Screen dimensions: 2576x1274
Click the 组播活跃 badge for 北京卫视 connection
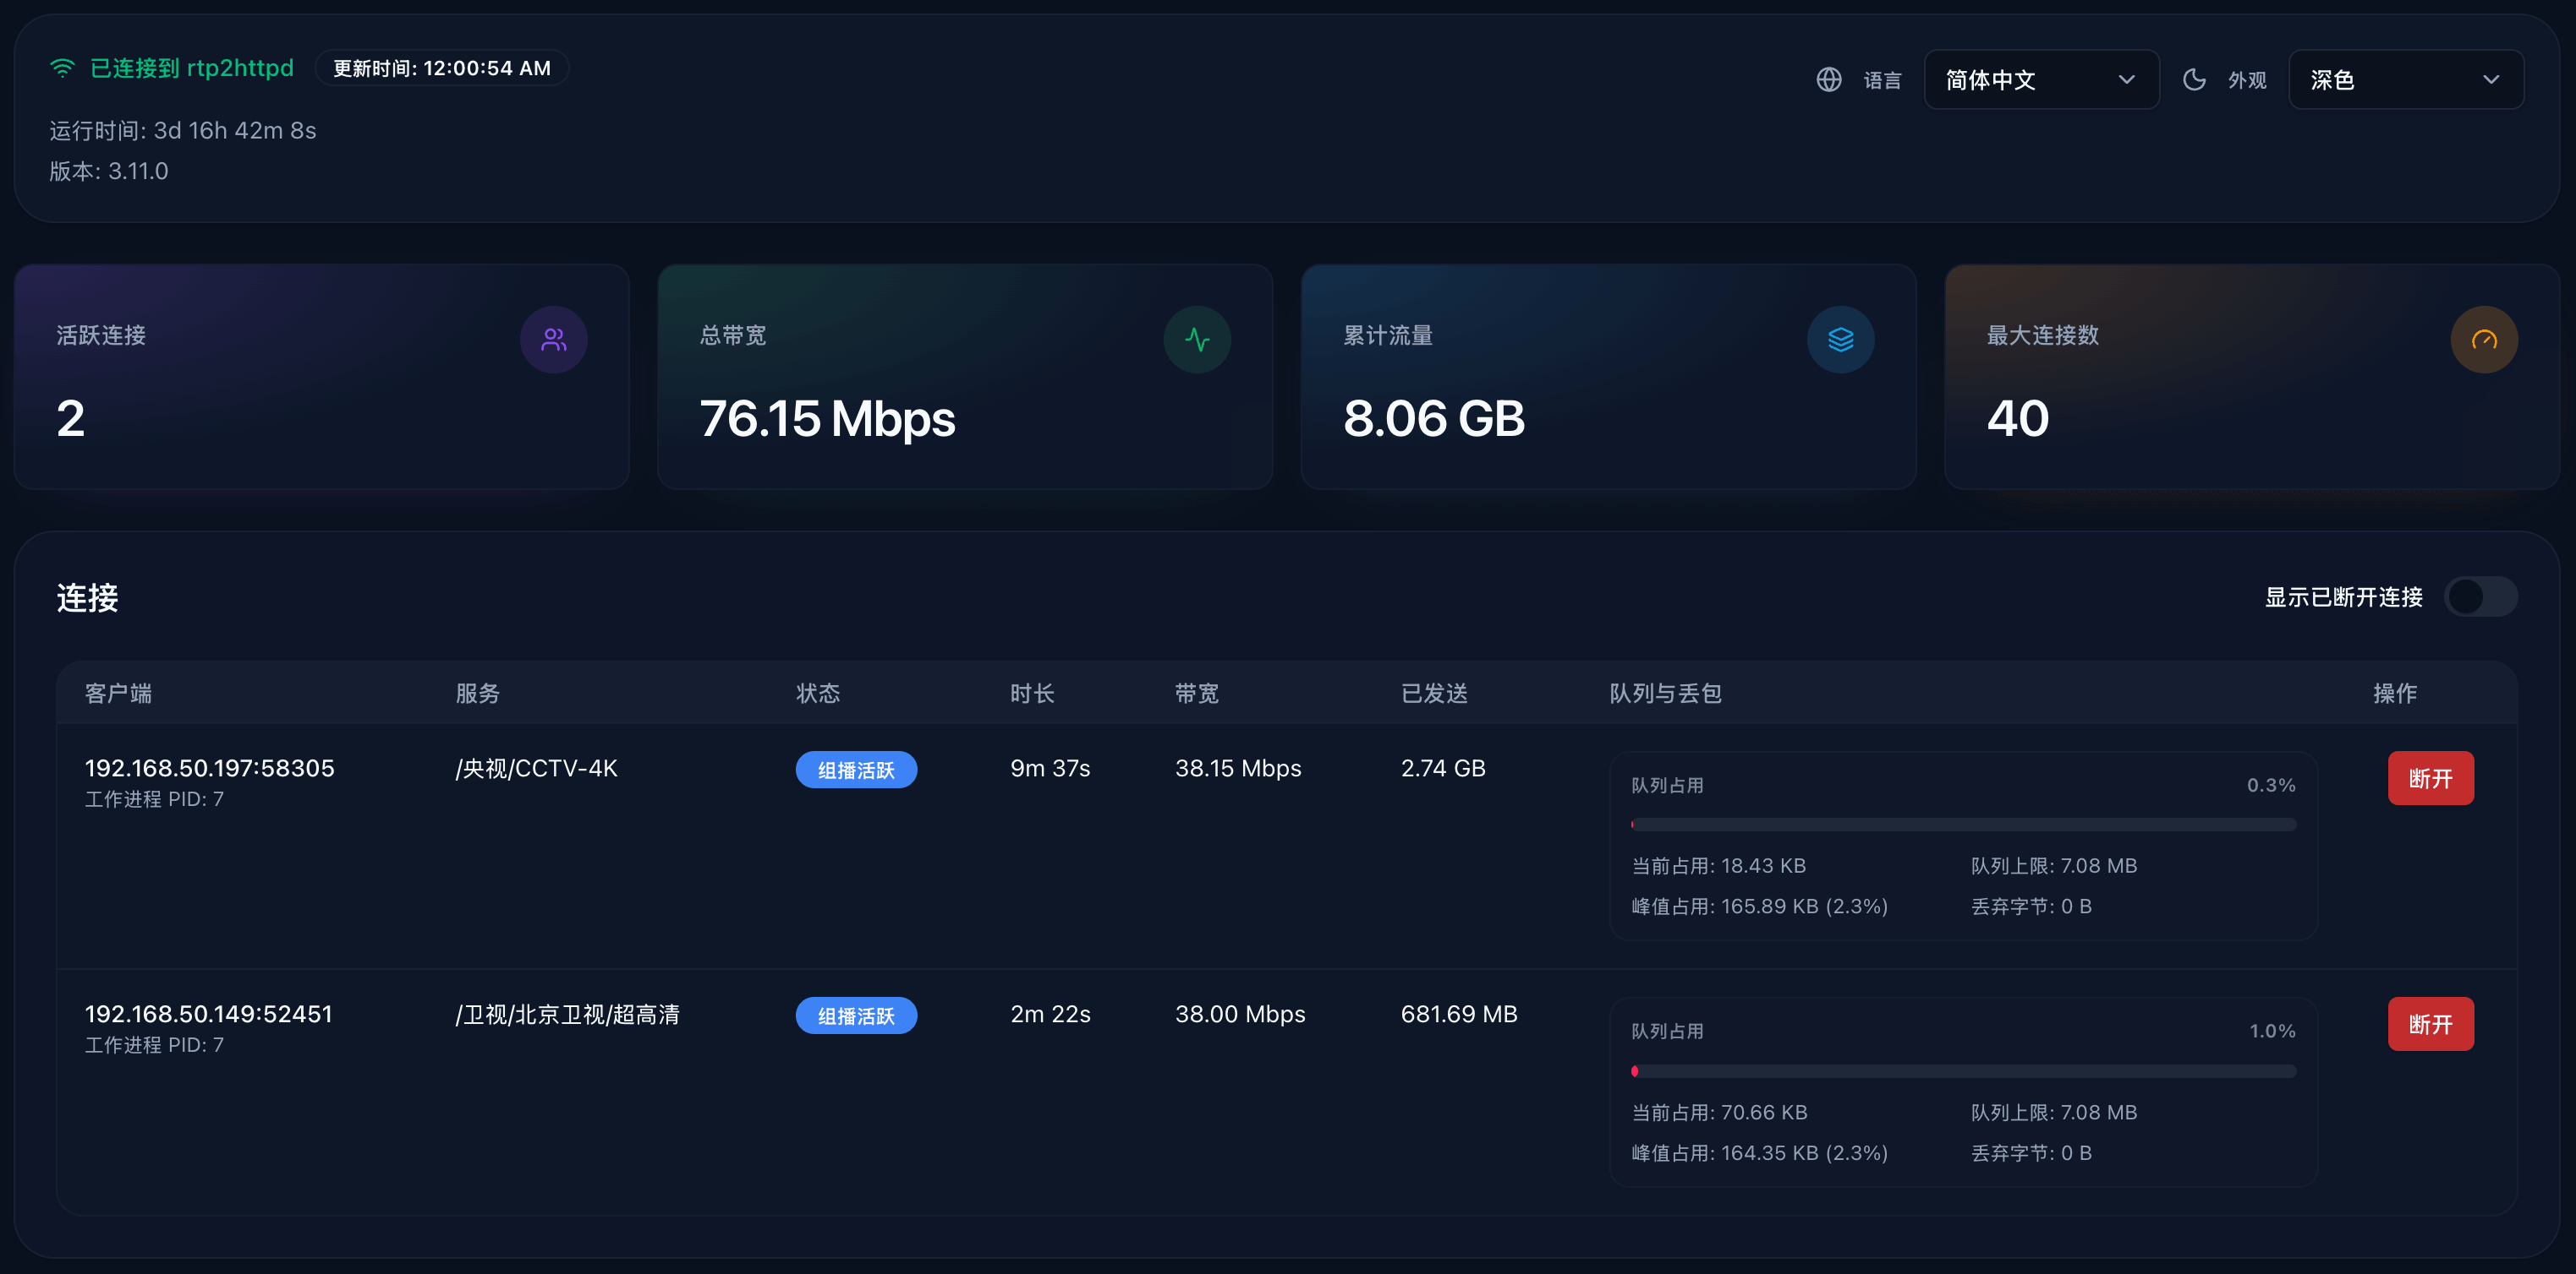click(x=856, y=1014)
